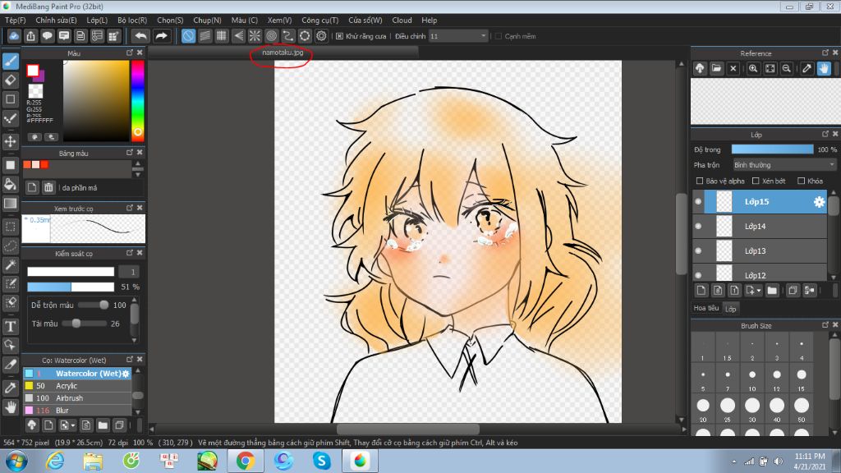
Task: Enable Xén bớt clipping checkbox
Action: [x=756, y=181]
